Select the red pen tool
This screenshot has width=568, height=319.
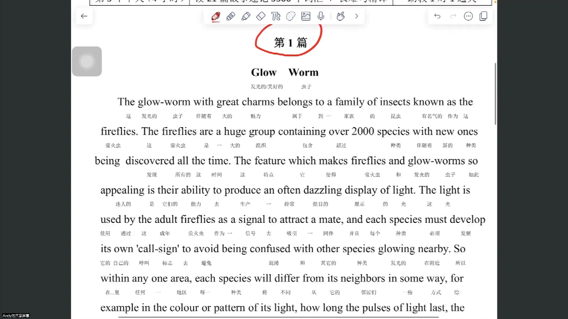[x=216, y=16]
